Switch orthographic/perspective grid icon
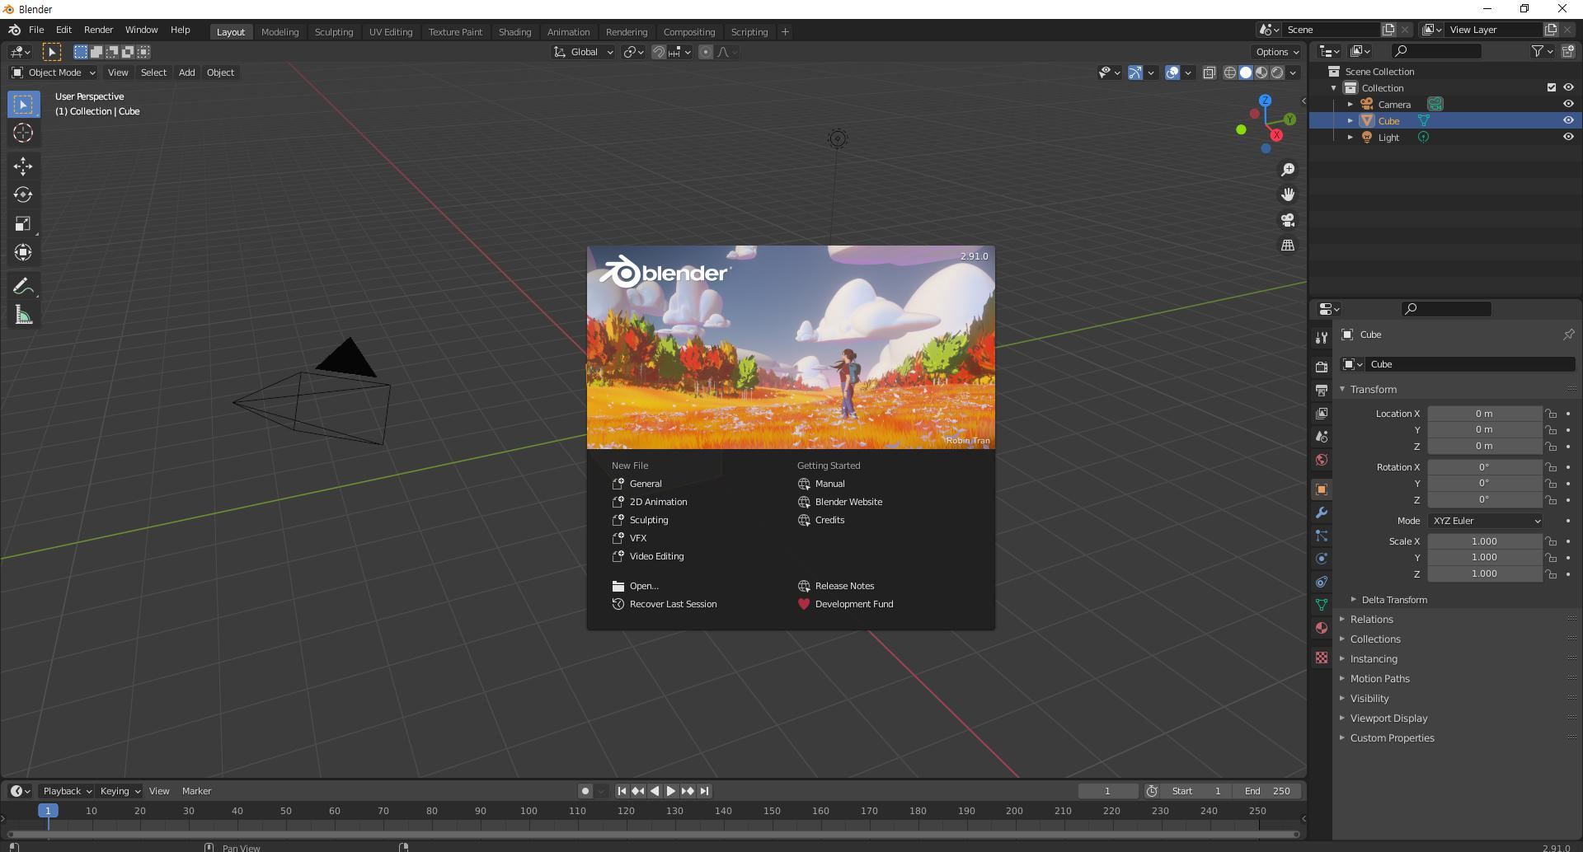 1287,245
